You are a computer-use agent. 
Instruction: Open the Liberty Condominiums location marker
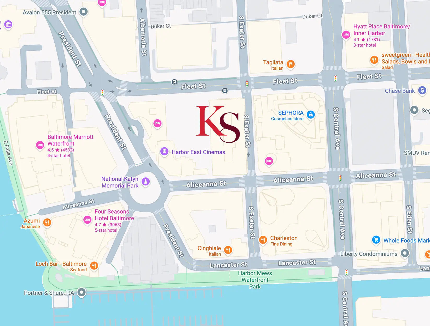click(405, 253)
